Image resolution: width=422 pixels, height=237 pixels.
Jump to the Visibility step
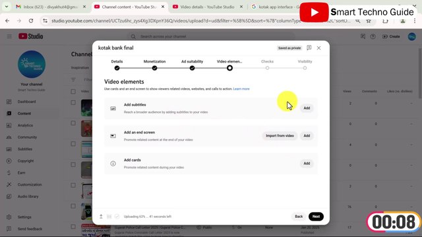(x=305, y=65)
